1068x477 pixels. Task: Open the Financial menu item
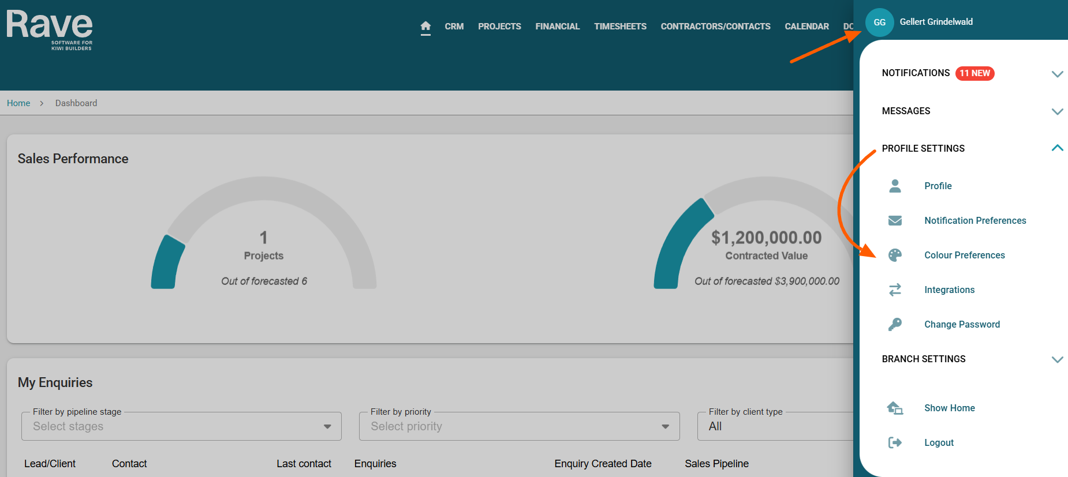tap(557, 27)
